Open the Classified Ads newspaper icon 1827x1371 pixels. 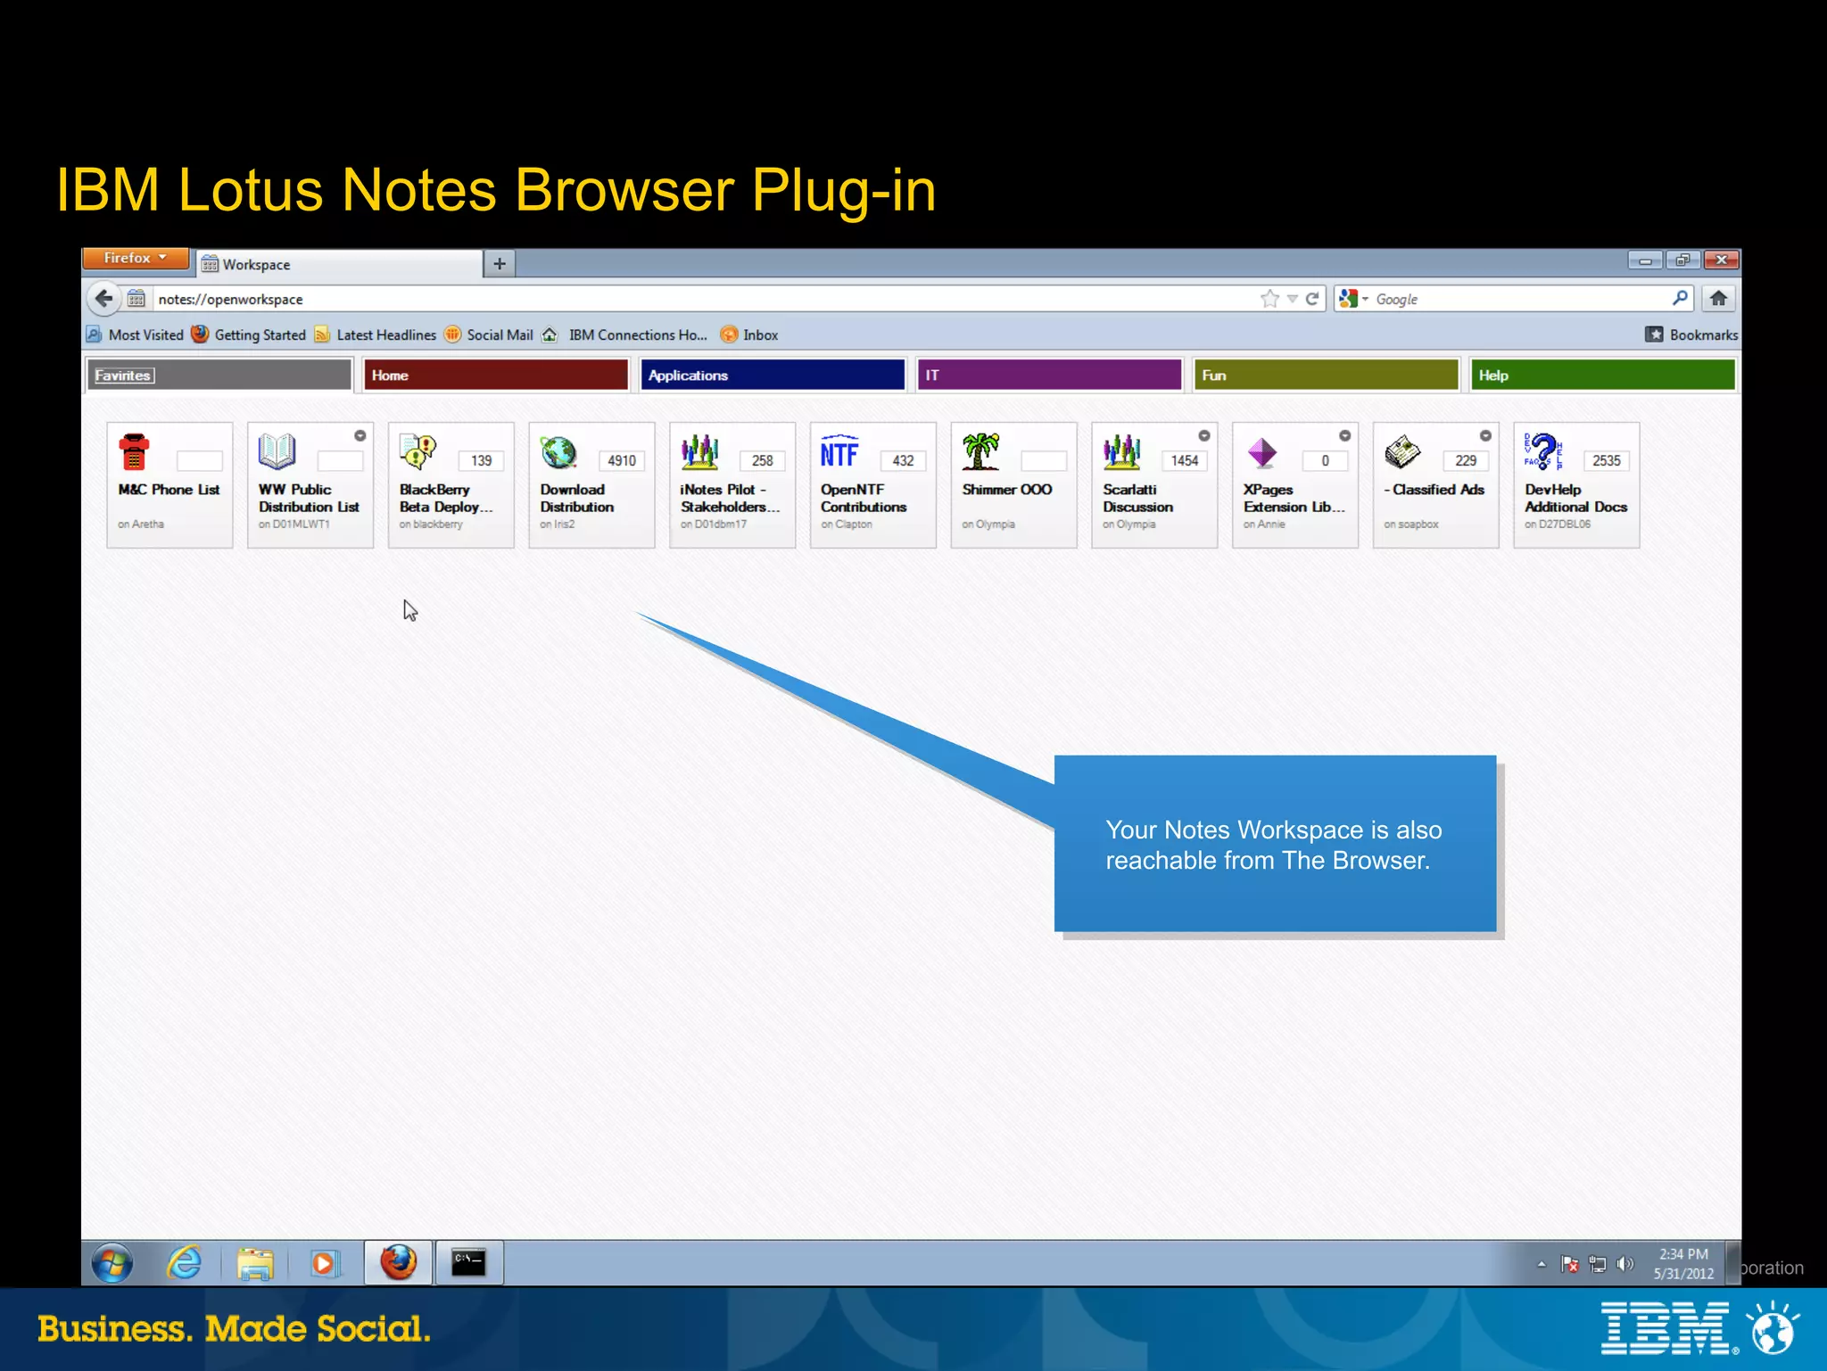pos(1402,451)
